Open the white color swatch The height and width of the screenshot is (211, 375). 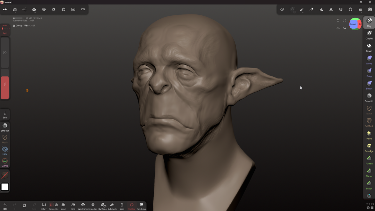(x=5, y=187)
